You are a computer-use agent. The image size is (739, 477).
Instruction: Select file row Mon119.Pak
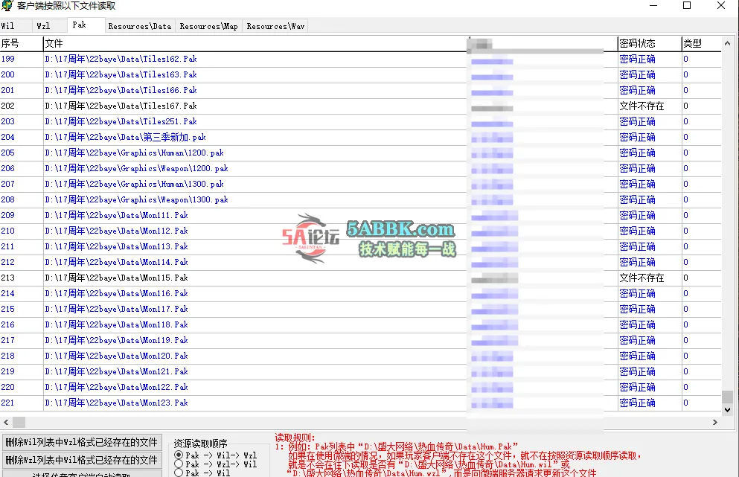(x=360, y=340)
